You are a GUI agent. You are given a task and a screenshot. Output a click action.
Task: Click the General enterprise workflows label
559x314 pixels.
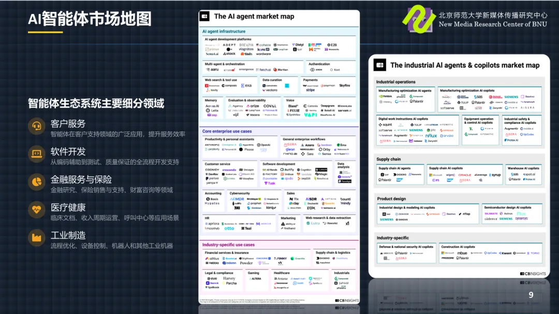pos(304,139)
